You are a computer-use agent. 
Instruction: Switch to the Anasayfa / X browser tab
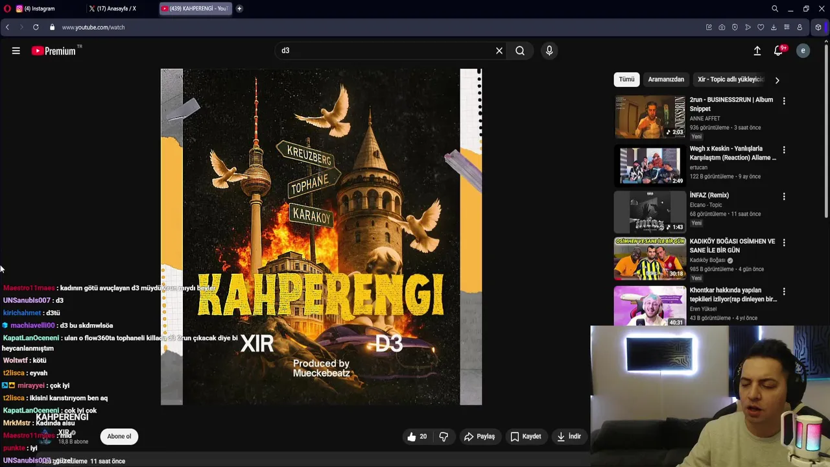pos(117,8)
